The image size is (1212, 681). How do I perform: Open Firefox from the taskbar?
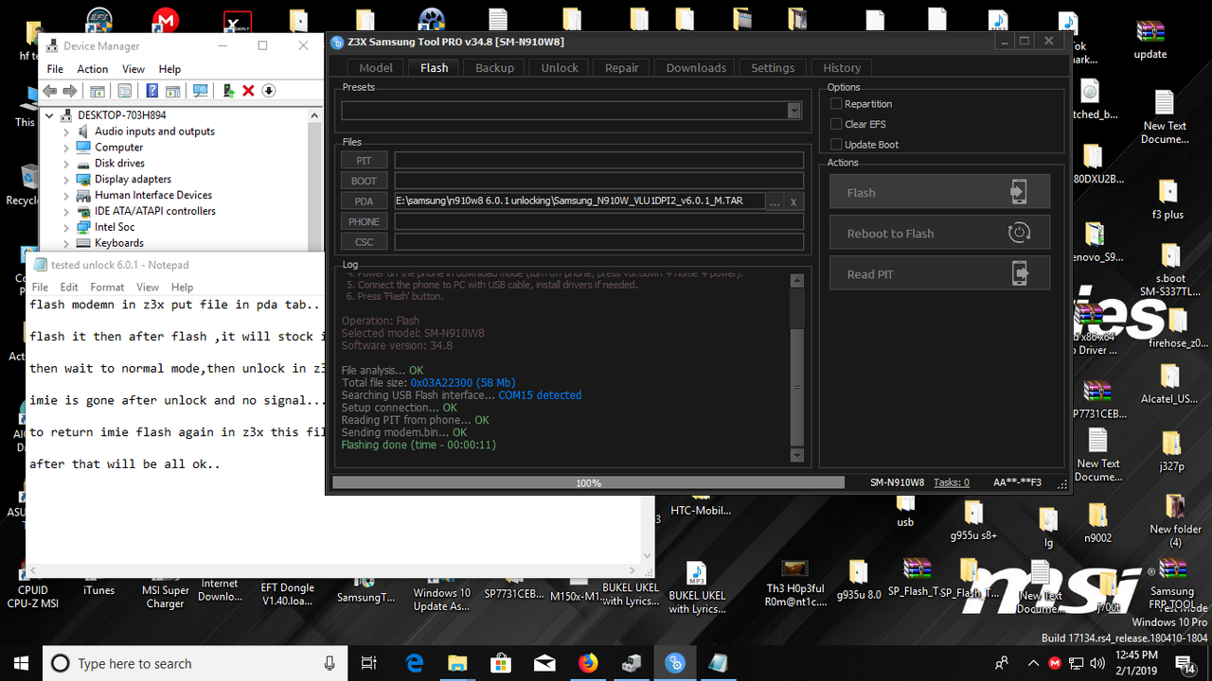click(588, 663)
